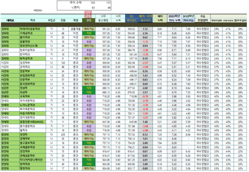
Task: Click the 국어 수학 label in top box
Action: 76,3
